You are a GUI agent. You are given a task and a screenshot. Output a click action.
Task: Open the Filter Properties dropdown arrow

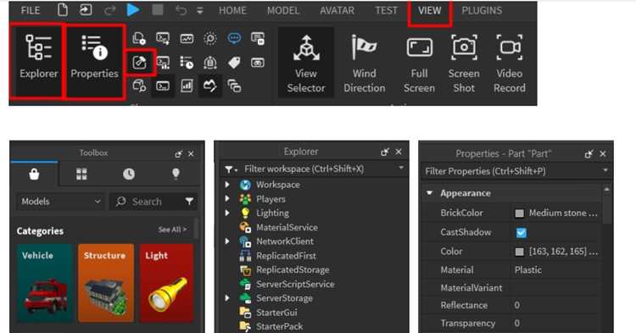point(605,170)
